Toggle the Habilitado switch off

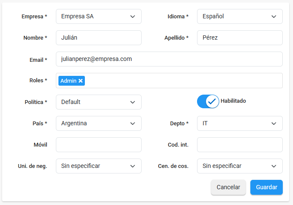pos(208,101)
